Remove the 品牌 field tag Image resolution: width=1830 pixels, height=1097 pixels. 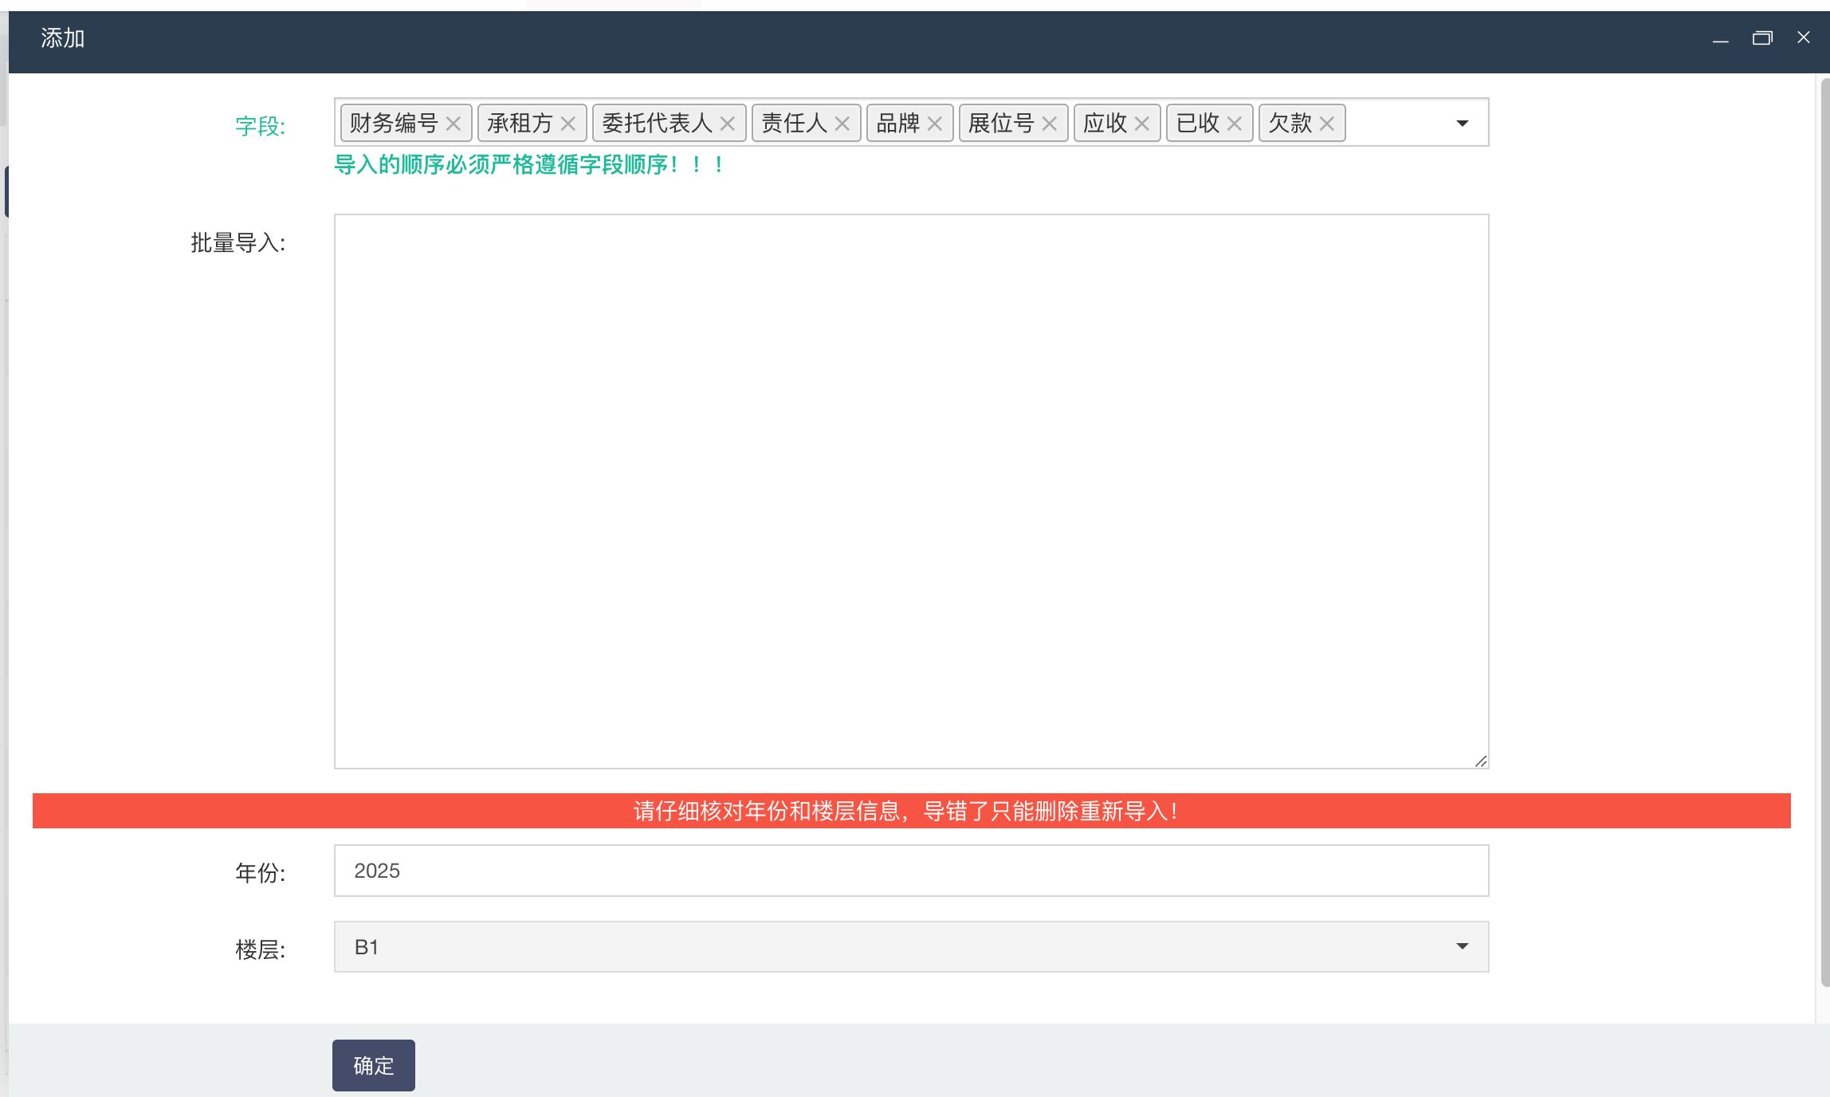(x=935, y=124)
